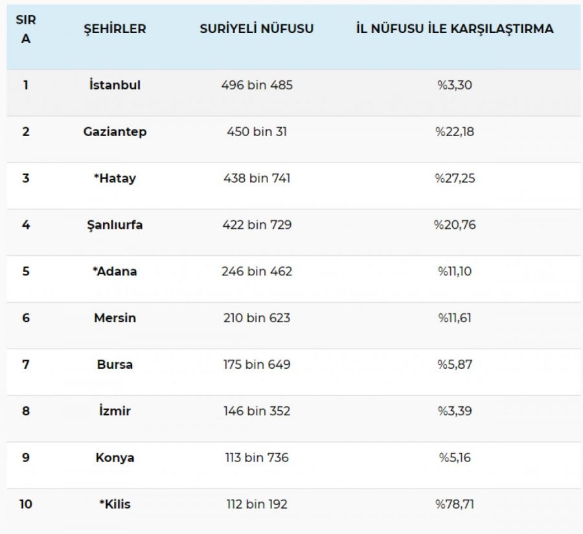583x534 pixels.
Task: Select the %27,25 percentage cell
Action: (454, 178)
